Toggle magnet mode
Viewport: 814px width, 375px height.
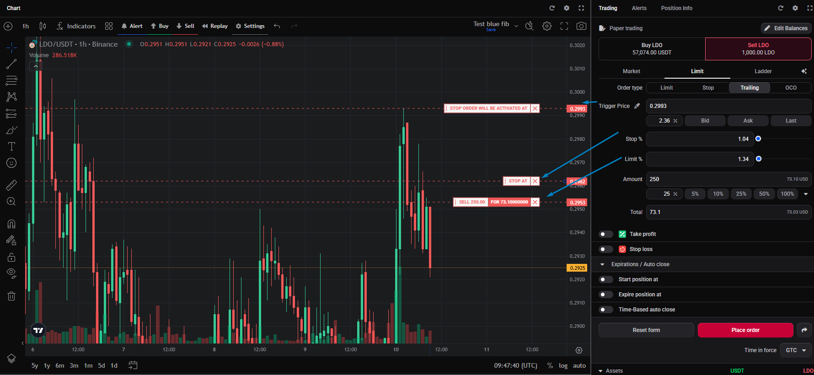point(11,224)
